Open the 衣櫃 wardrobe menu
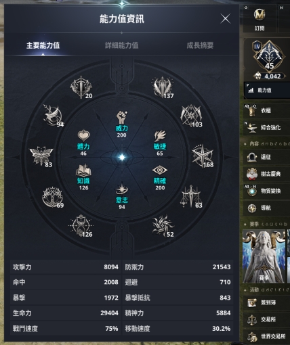 pyautogui.click(x=266, y=110)
